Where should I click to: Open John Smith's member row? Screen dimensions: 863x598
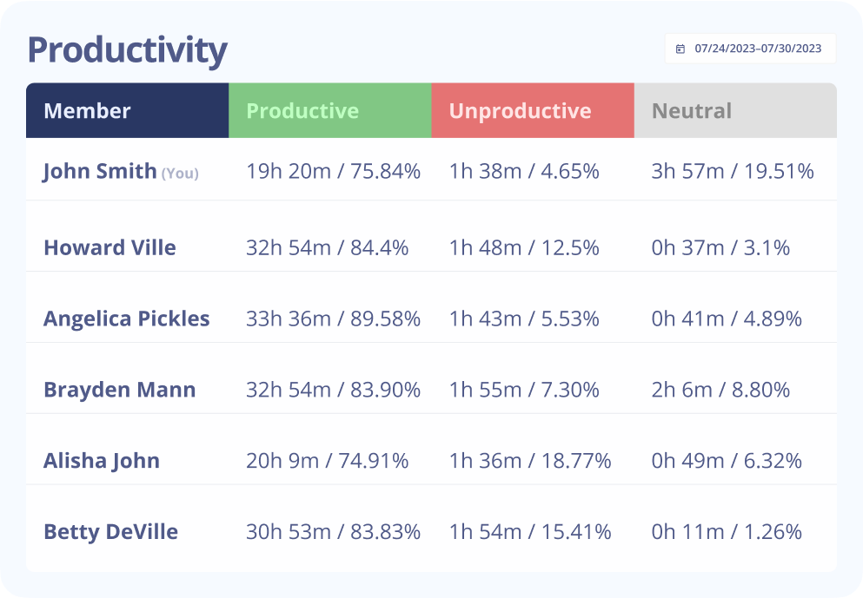click(100, 171)
